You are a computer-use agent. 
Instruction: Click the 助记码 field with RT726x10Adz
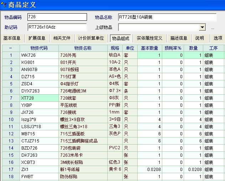click(57, 27)
